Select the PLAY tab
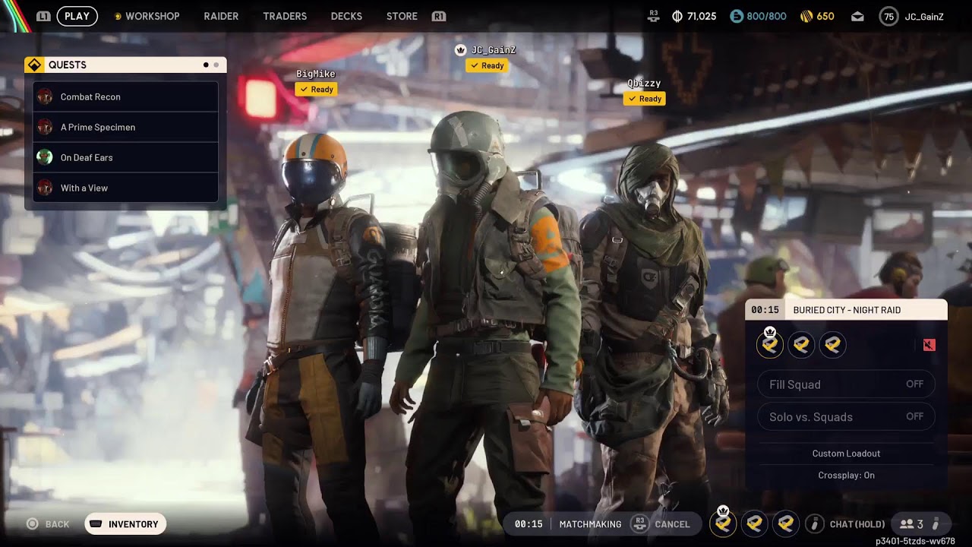Image resolution: width=972 pixels, height=547 pixels. (x=77, y=16)
